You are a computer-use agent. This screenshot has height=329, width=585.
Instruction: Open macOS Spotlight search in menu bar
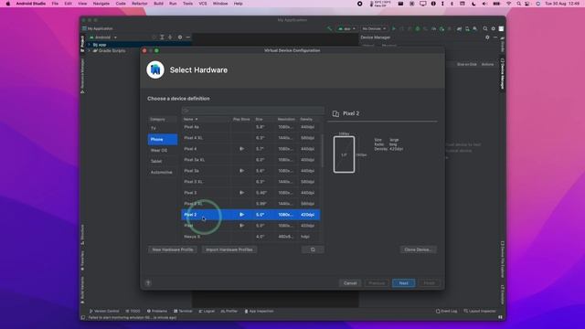point(518,4)
